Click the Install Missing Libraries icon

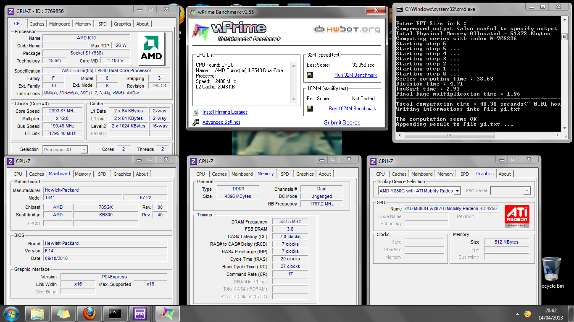(195, 112)
